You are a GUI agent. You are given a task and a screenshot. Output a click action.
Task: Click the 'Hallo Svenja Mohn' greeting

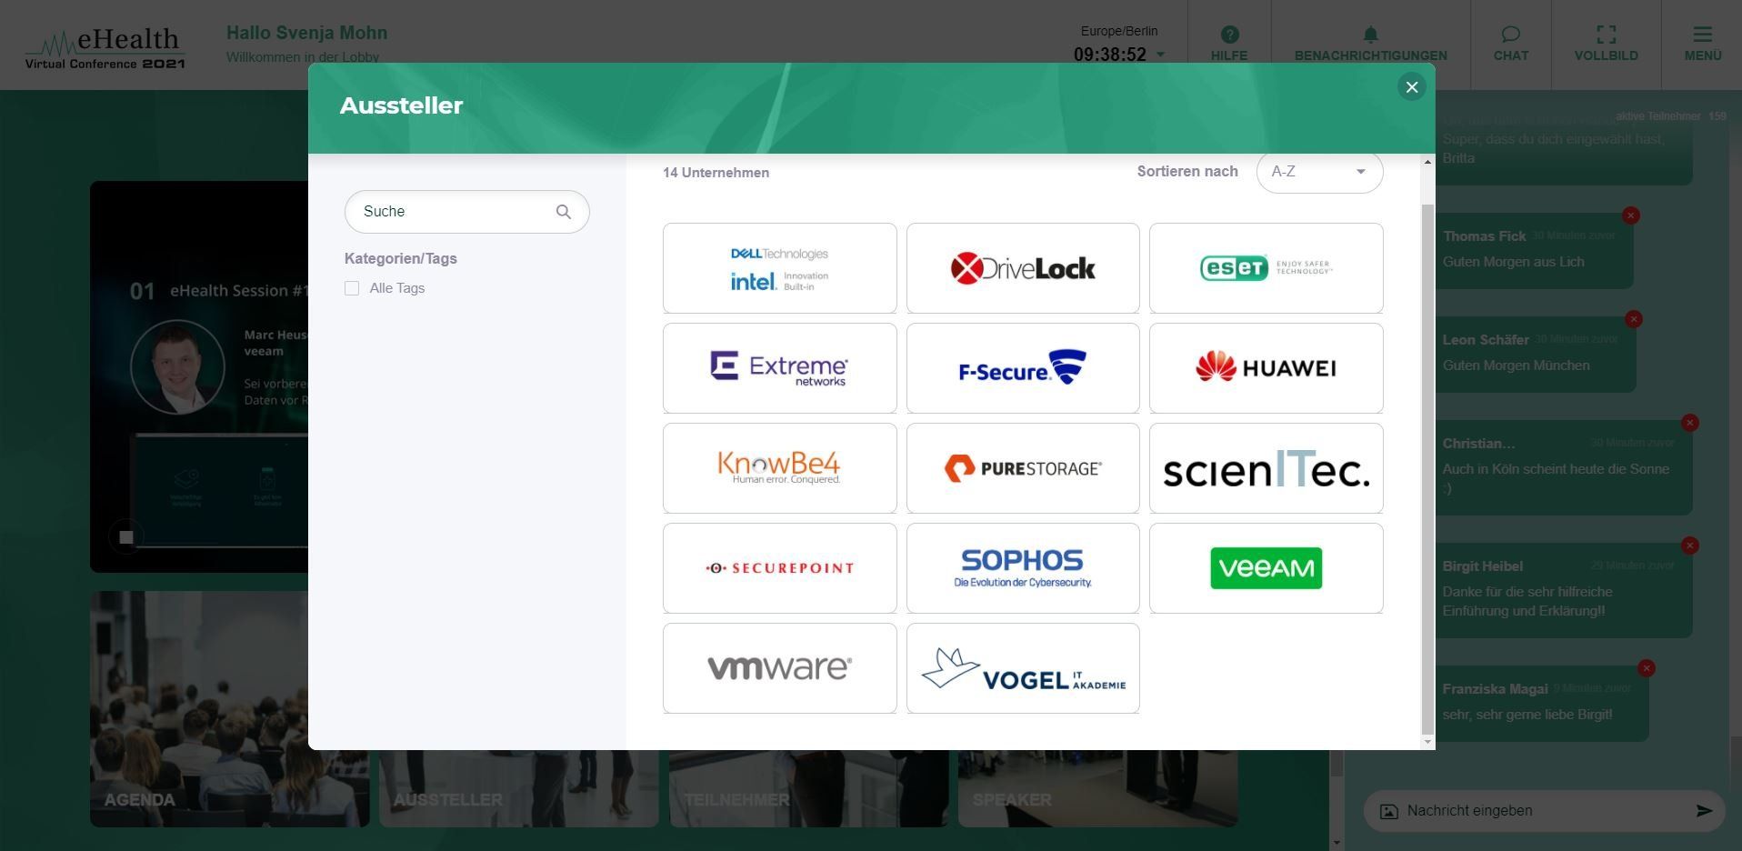click(306, 33)
